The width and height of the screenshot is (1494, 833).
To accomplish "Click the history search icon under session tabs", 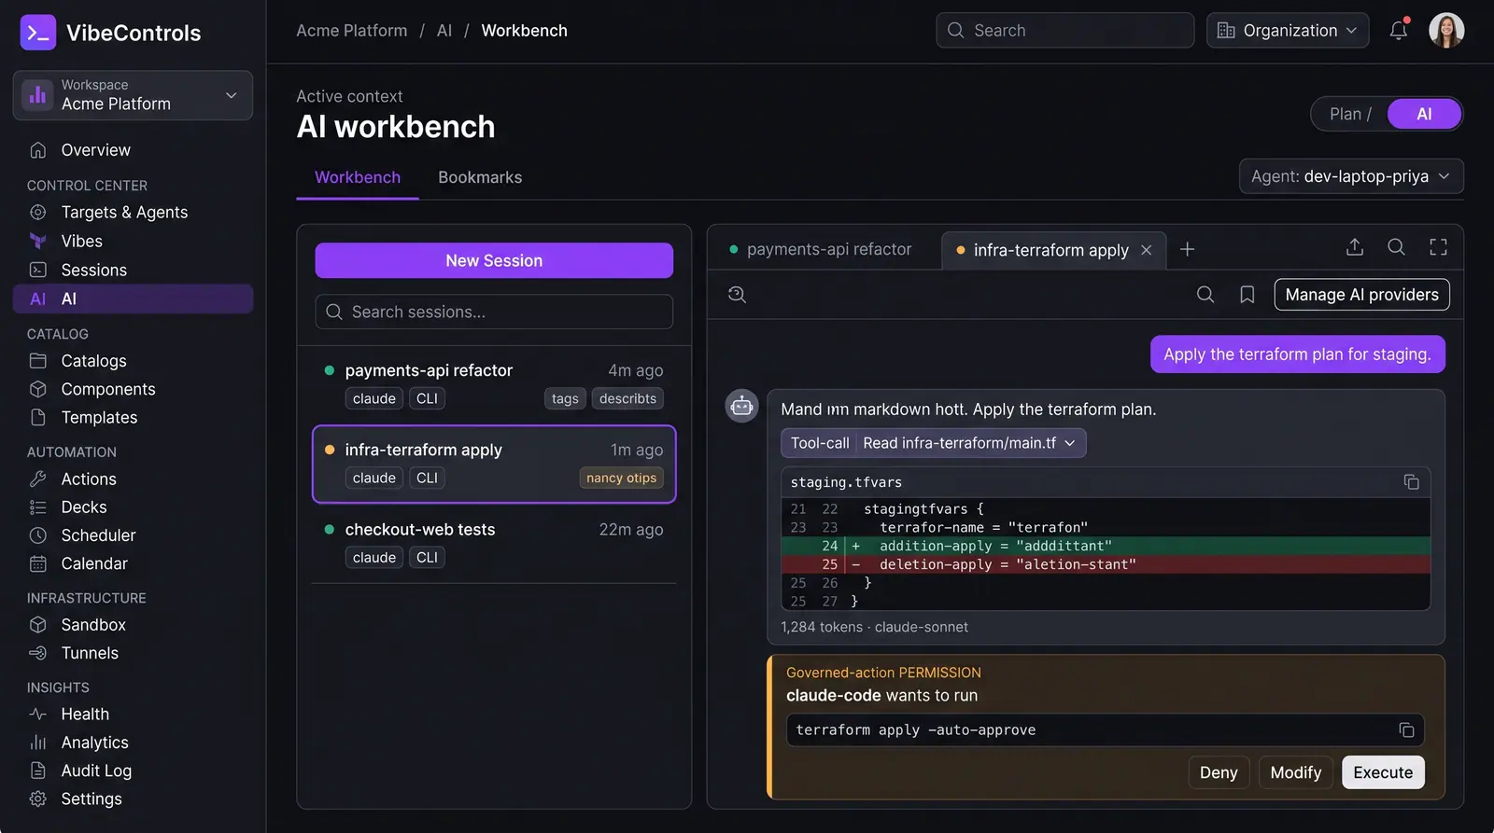I will pyautogui.click(x=737, y=295).
